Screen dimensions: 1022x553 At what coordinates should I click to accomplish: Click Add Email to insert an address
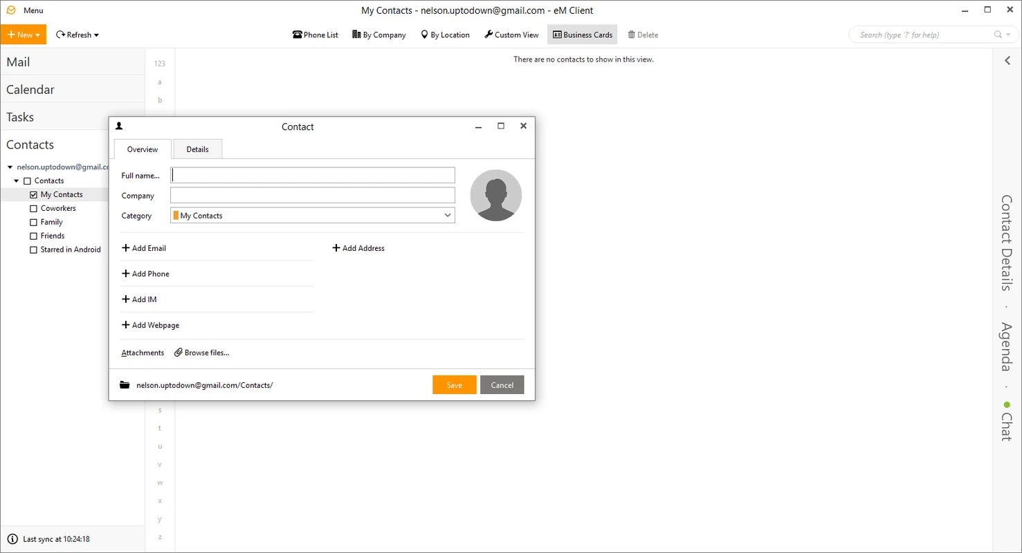point(144,247)
